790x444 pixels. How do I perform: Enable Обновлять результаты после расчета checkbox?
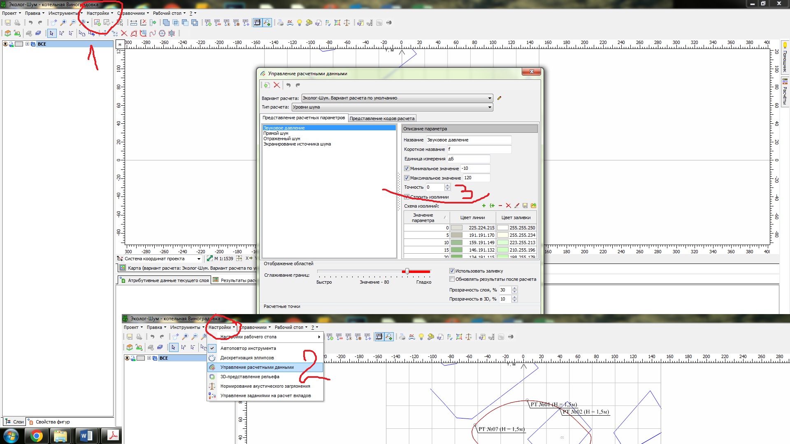(x=452, y=279)
